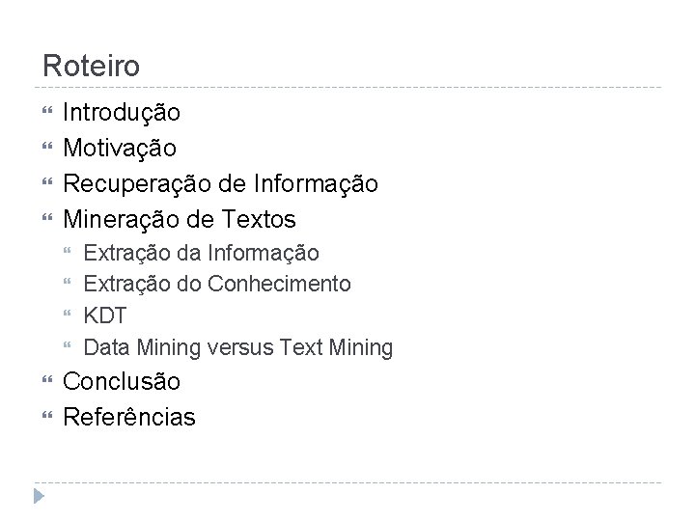Select the Referências outline item

pyautogui.click(x=128, y=417)
